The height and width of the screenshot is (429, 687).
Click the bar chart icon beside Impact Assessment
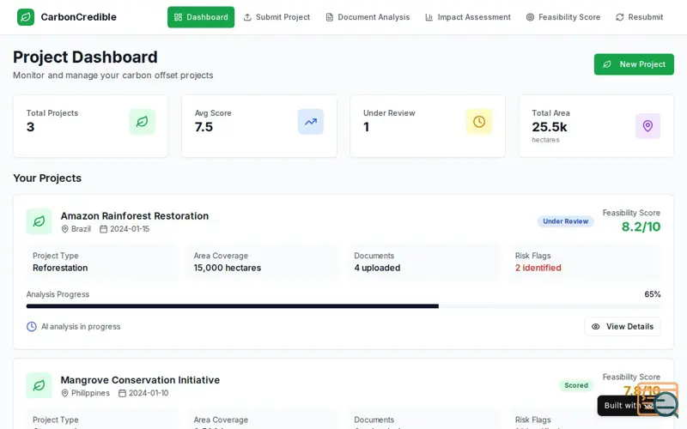tap(429, 17)
